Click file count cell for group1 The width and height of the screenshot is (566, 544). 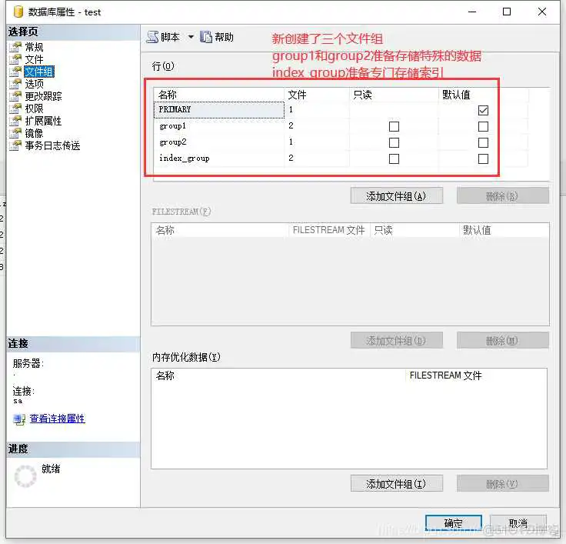point(317,126)
